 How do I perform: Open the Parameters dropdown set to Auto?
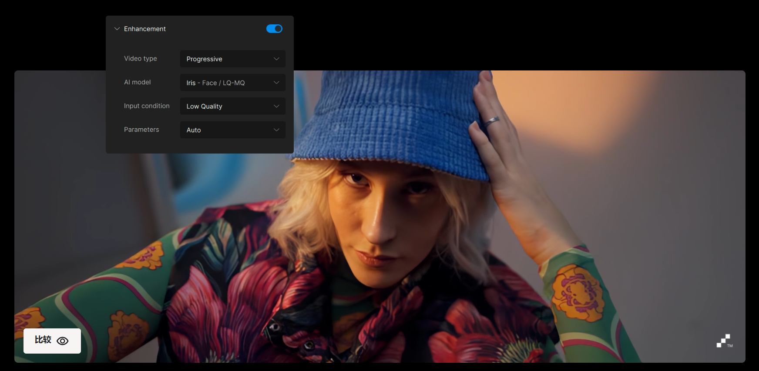(226, 130)
